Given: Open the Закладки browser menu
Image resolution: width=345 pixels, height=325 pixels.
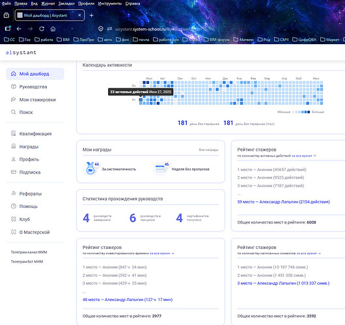Looking at the screenshot, I should [x=66, y=3].
